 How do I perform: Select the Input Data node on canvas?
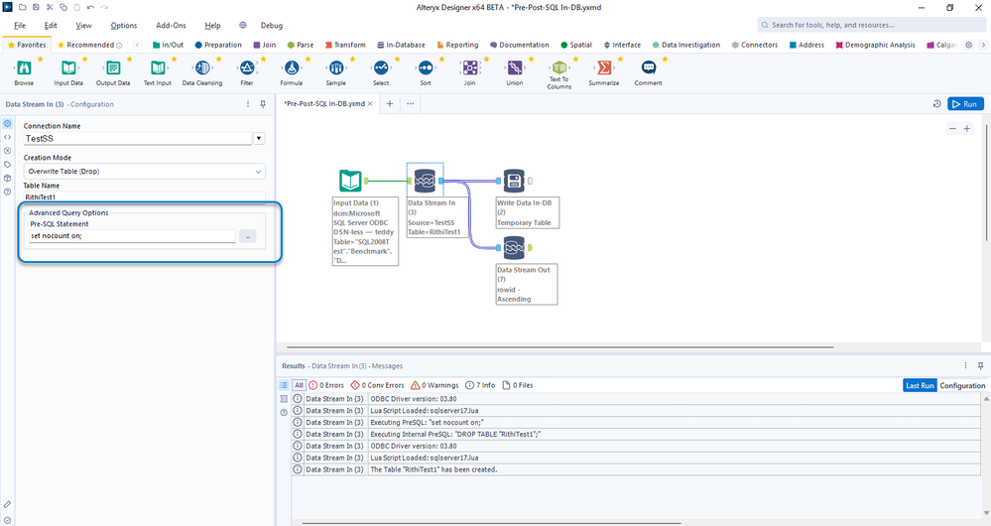[350, 181]
